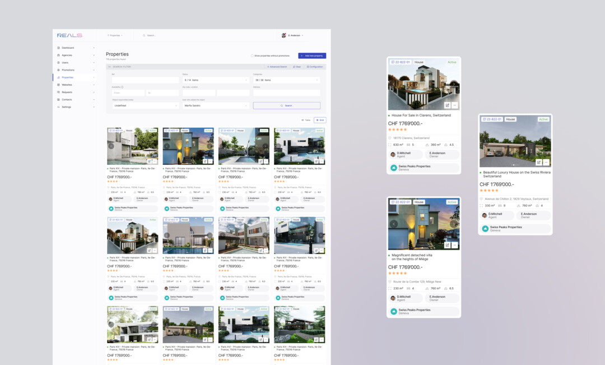Click D.Mitchell agent chip on Clarens card
The width and height of the screenshot is (605, 365).
point(406,155)
